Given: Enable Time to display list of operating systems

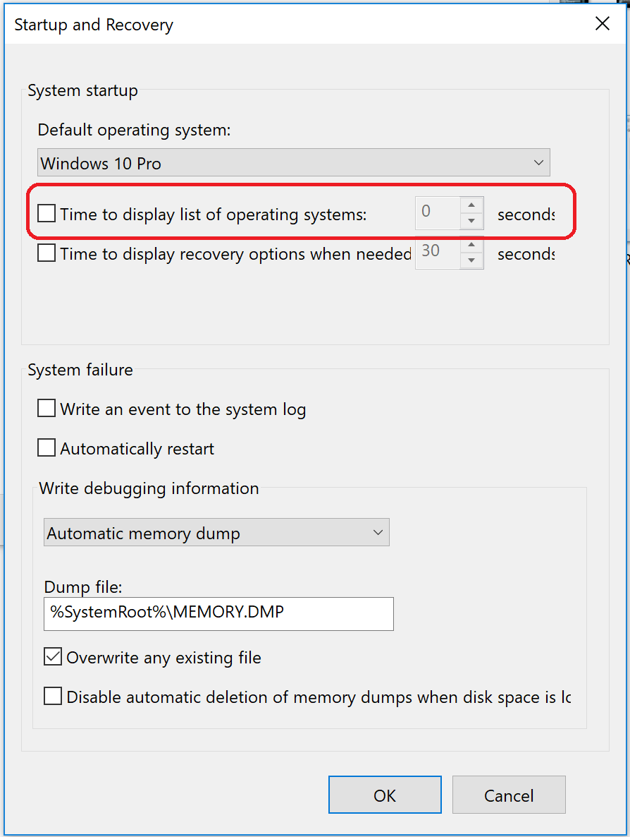Looking at the screenshot, I should (47, 213).
